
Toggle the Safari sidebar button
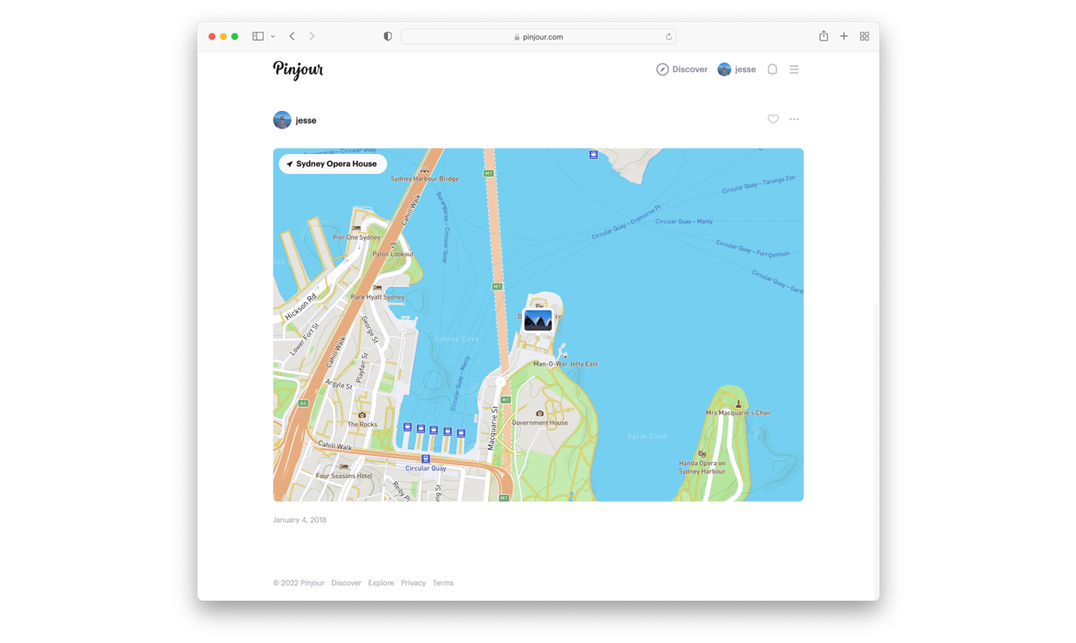258,36
